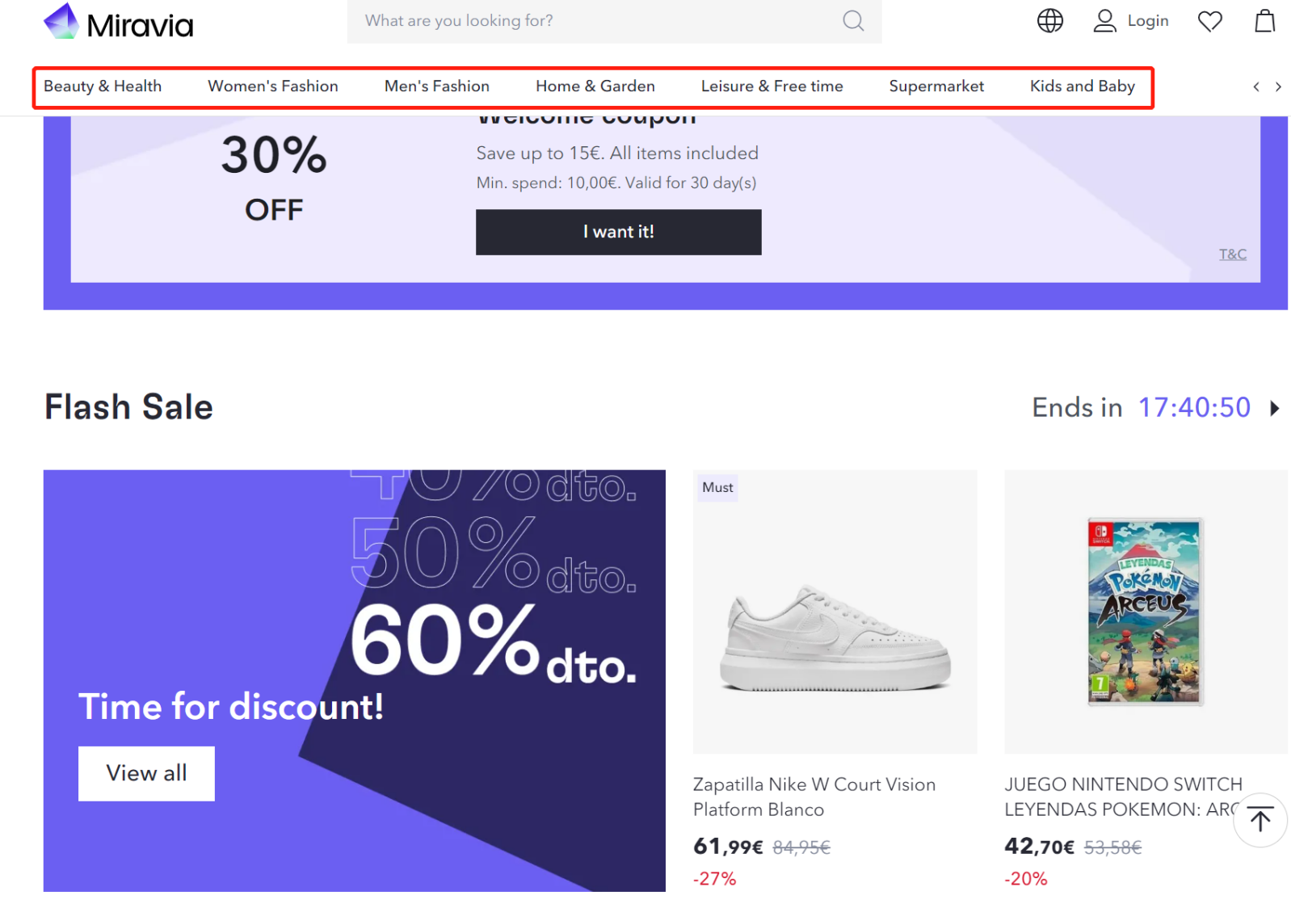Show more categories with next arrow
1291x904 pixels.
(x=1278, y=86)
